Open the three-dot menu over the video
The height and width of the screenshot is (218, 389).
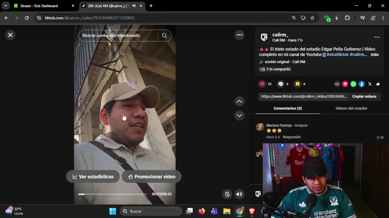coord(239,35)
